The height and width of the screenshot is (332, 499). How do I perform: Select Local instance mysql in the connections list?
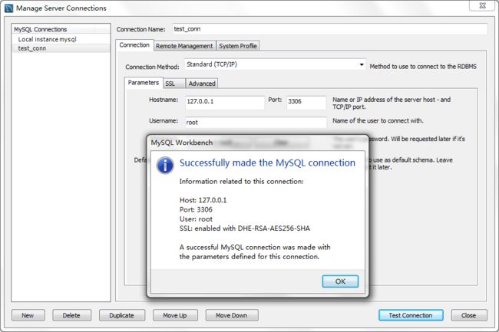click(x=61, y=39)
